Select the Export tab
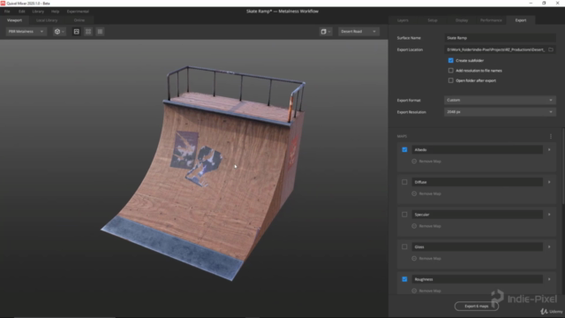The image size is (565, 318). pyautogui.click(x=521, y=20)
